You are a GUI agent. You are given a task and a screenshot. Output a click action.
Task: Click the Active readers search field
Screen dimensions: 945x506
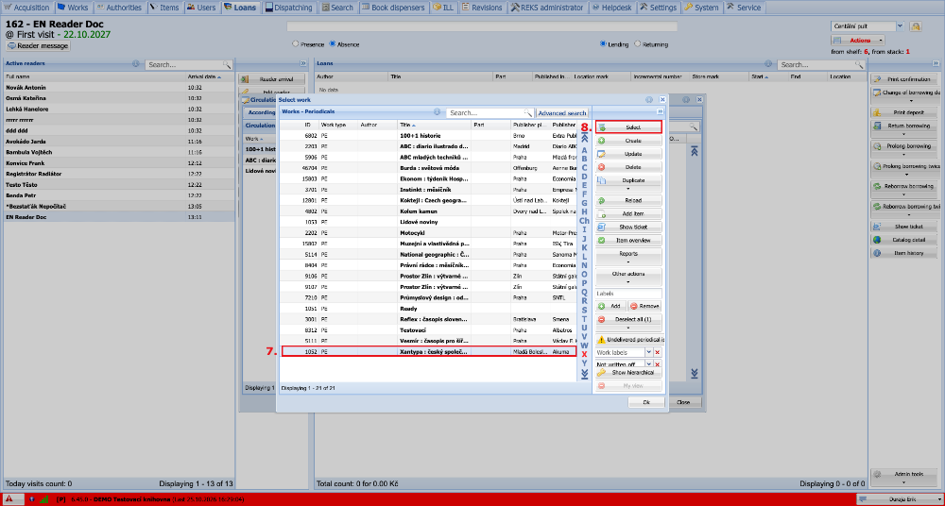(184, 64)
